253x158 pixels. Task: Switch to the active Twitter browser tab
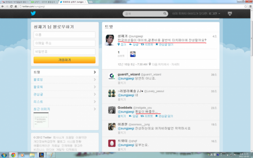coord(73,2)
